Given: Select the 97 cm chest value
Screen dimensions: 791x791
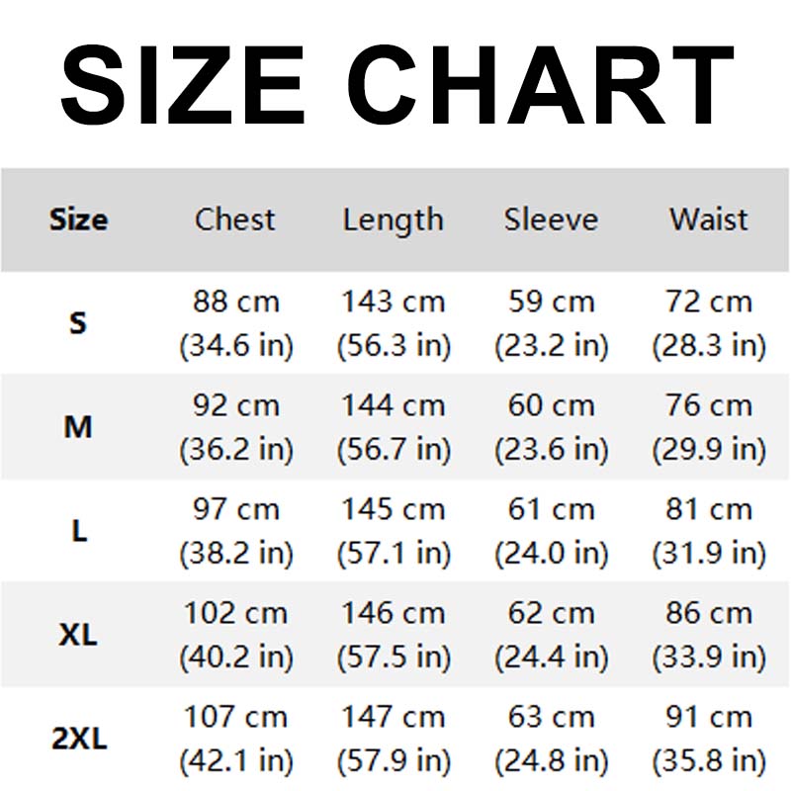Looking at the screenshot, I should (235, 509).
